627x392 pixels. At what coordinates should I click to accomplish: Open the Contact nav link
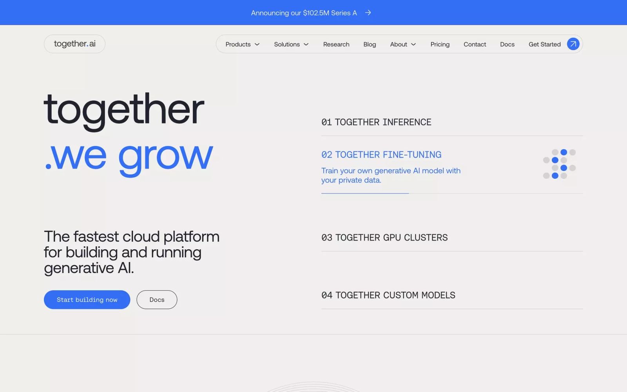coord(475,44)
